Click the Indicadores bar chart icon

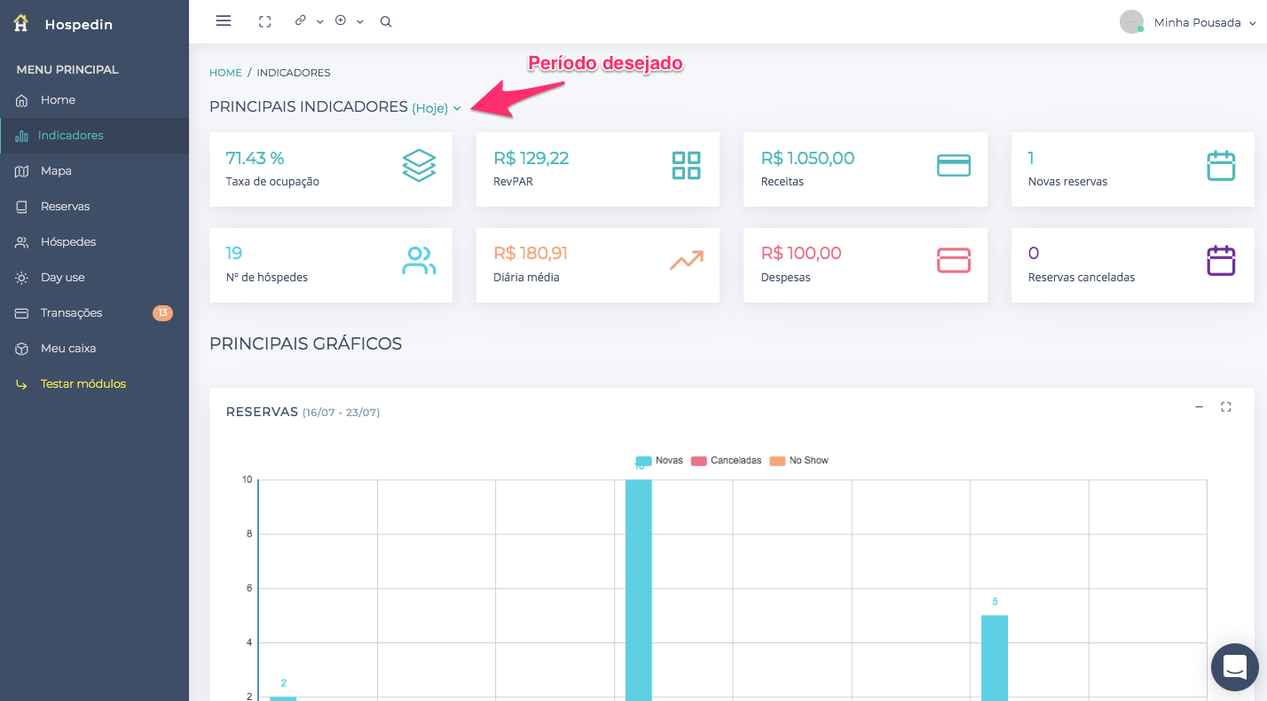click(x=21, y=136)
